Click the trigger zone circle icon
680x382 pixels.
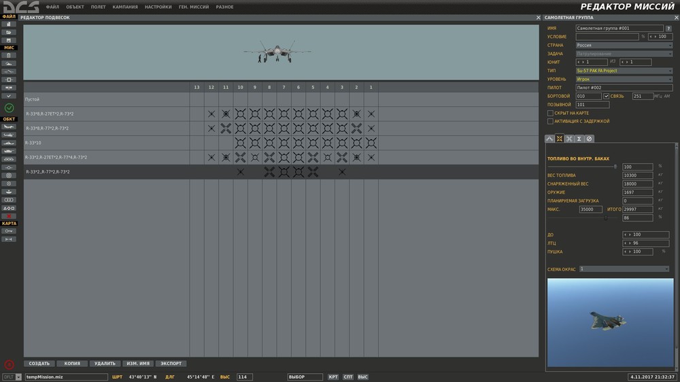point(9,175)
